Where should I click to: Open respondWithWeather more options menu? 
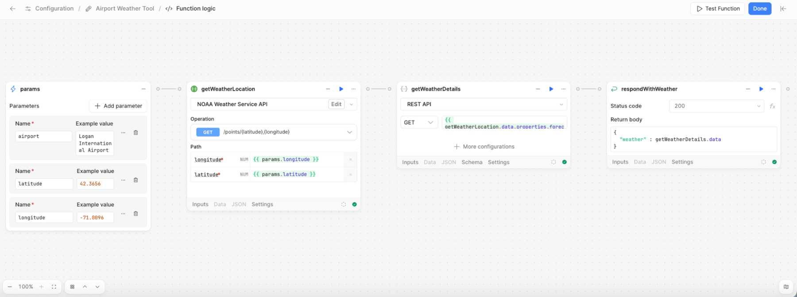(x=774, y=89)
